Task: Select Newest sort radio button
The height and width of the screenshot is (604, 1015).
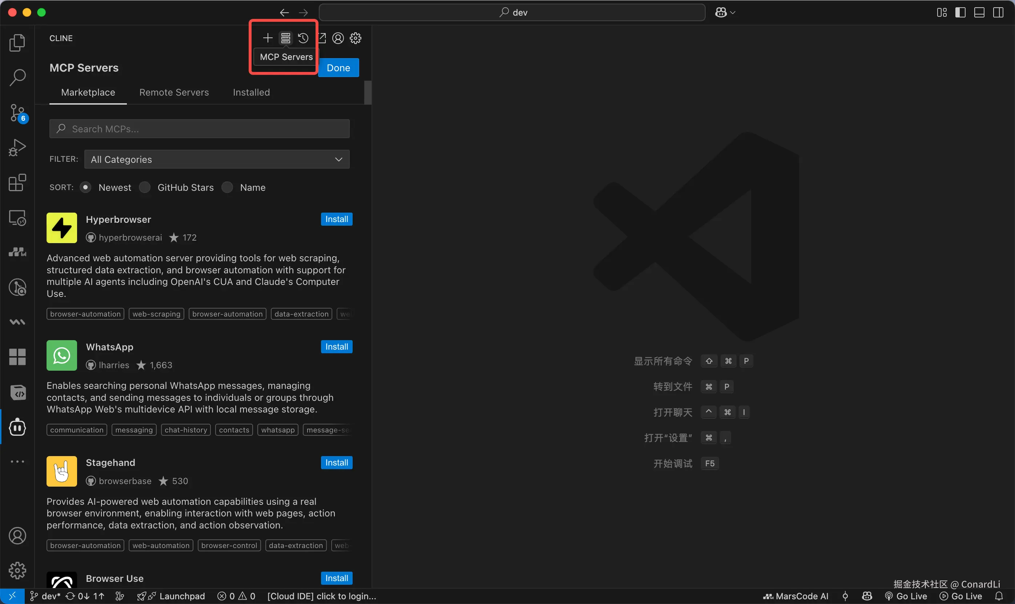Action: tap(85, 187)
